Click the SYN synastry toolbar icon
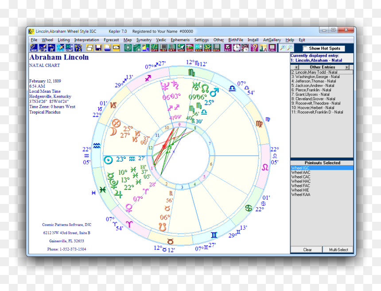Image resolution: width=381 pixels, height=291 pixels. coord(198,48)
